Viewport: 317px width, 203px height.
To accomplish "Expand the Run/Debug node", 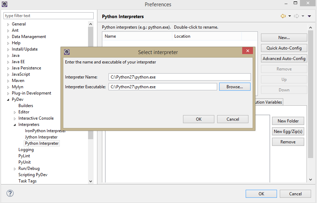I will coord(15,169).
